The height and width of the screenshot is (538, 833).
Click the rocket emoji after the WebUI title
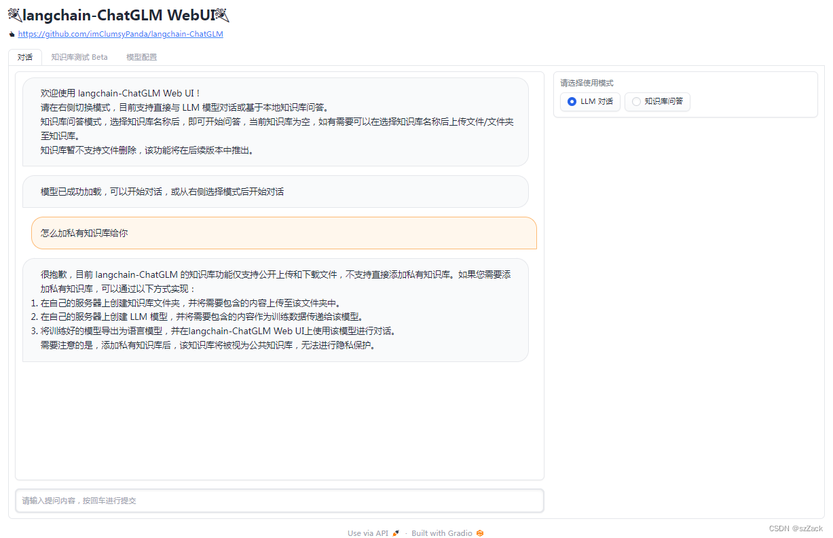tap(222, 15)
